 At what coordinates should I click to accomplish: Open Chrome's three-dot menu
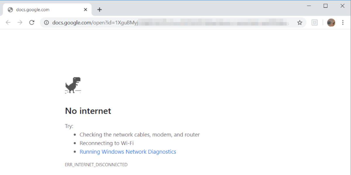coord(343,22)
